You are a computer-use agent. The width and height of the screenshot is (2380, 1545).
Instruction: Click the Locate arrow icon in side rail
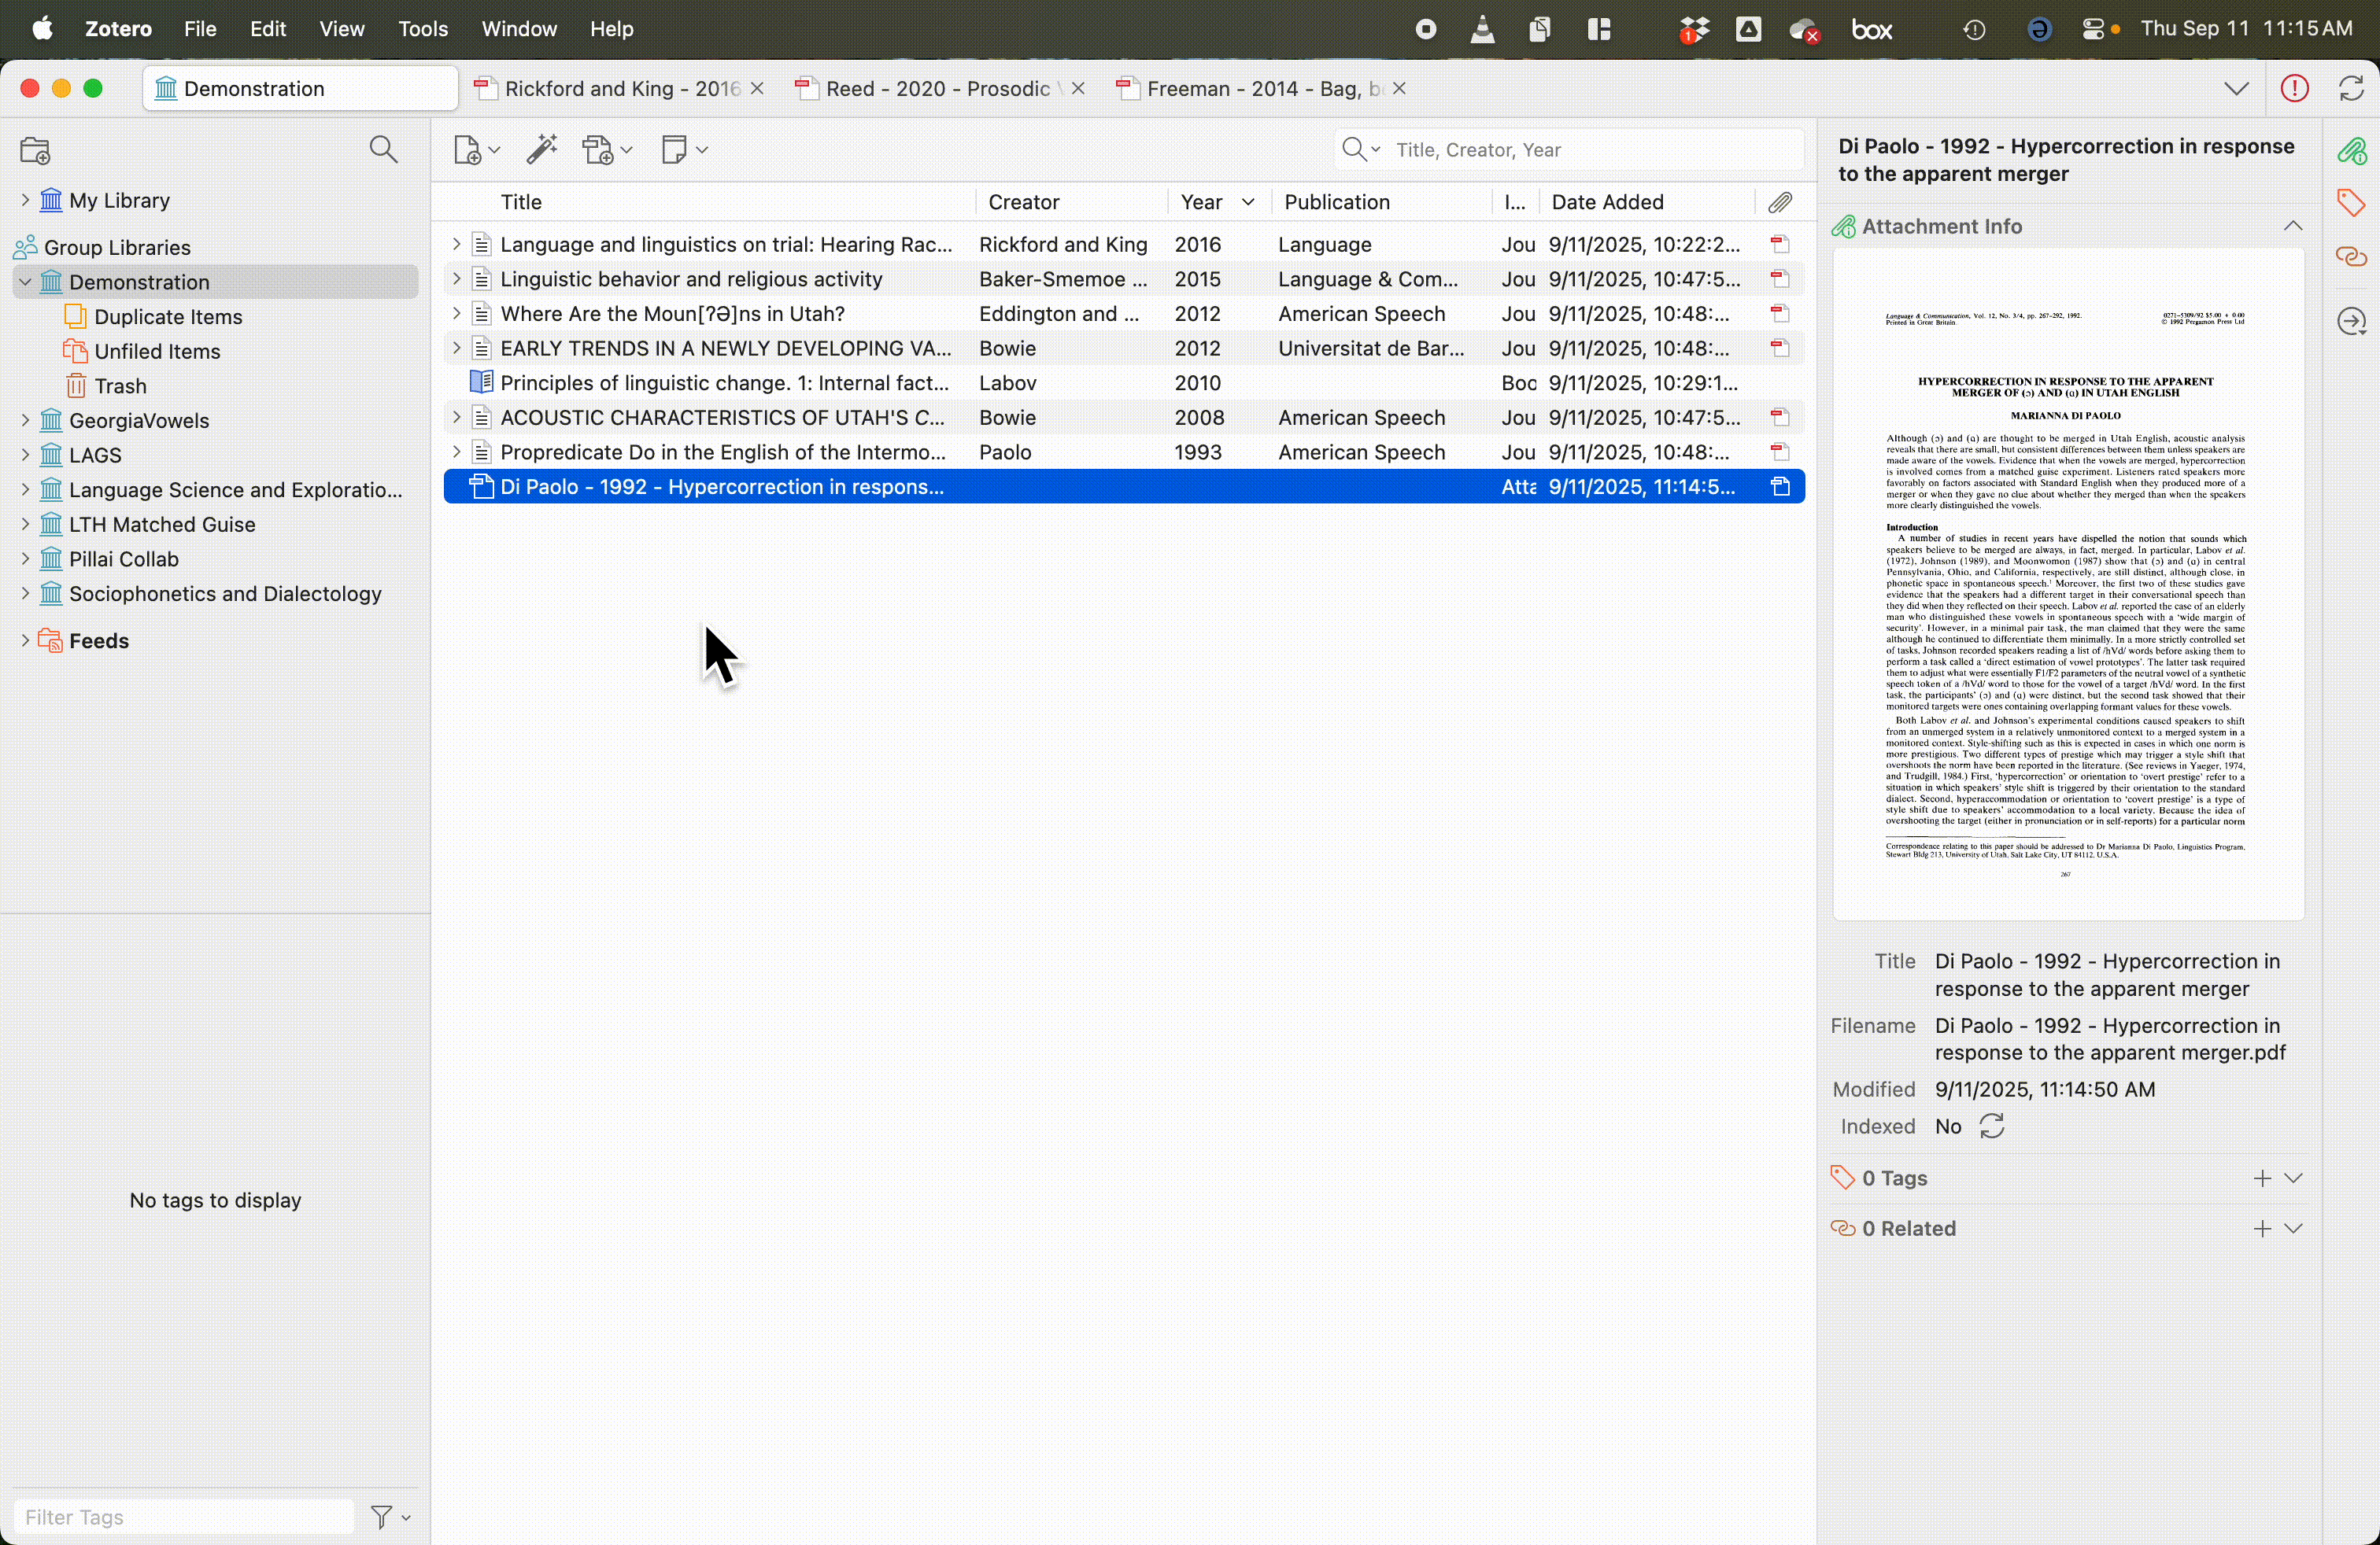(x=2351, y=322)
